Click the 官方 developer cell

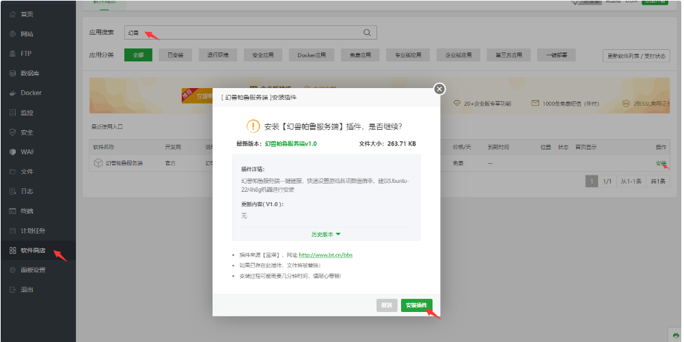click(x=170, y=163)
